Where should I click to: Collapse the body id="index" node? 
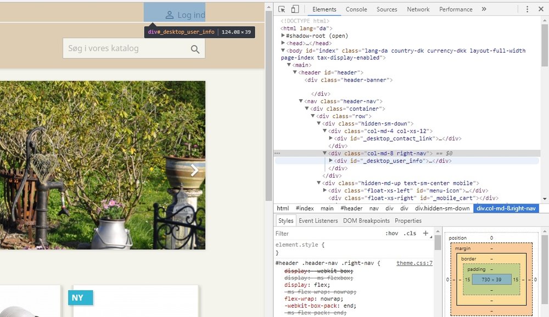[x=283, y=50]
